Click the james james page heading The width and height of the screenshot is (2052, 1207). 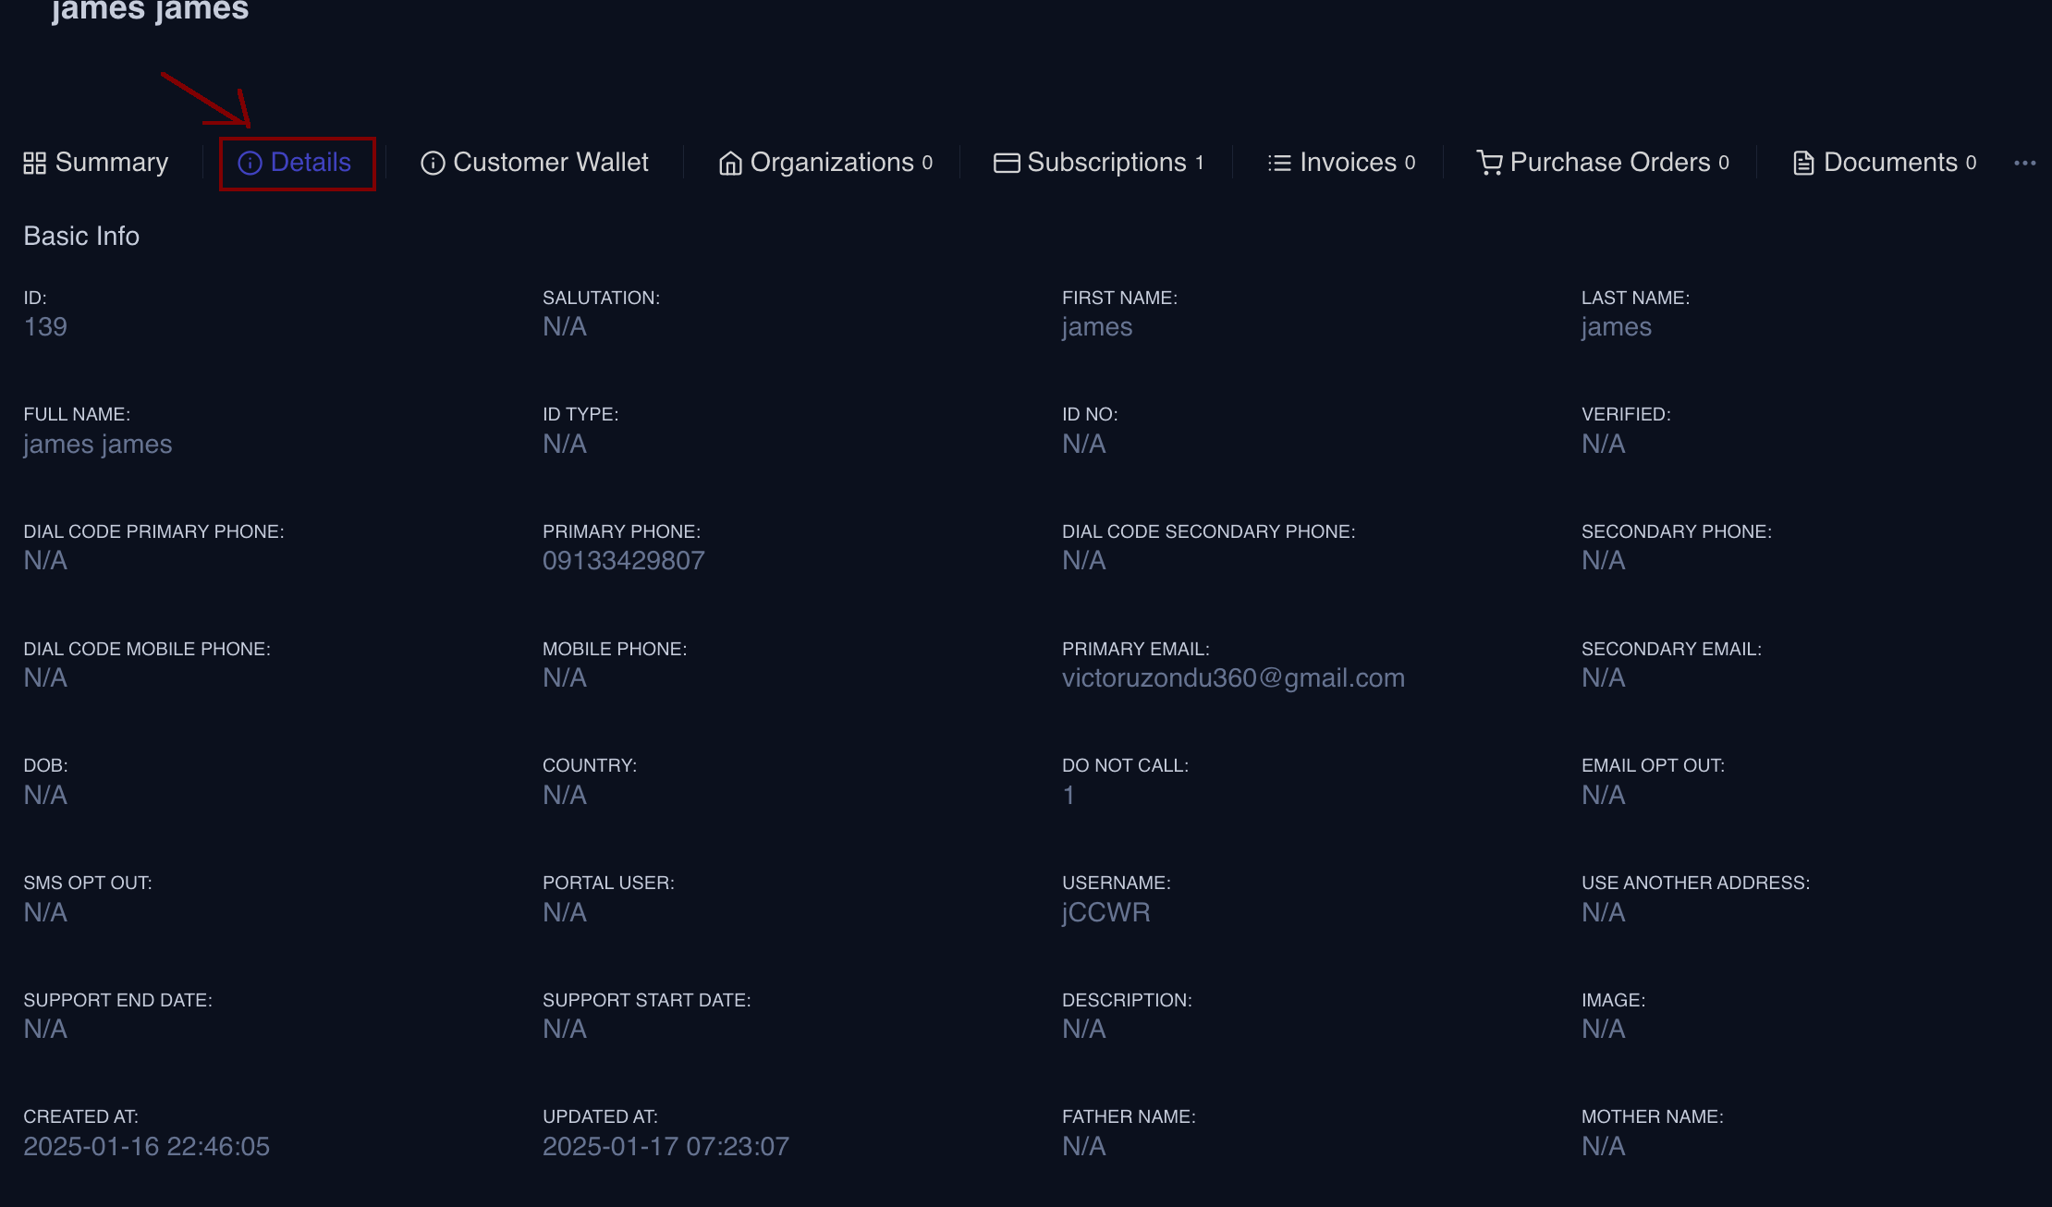[x=151, y=11]
